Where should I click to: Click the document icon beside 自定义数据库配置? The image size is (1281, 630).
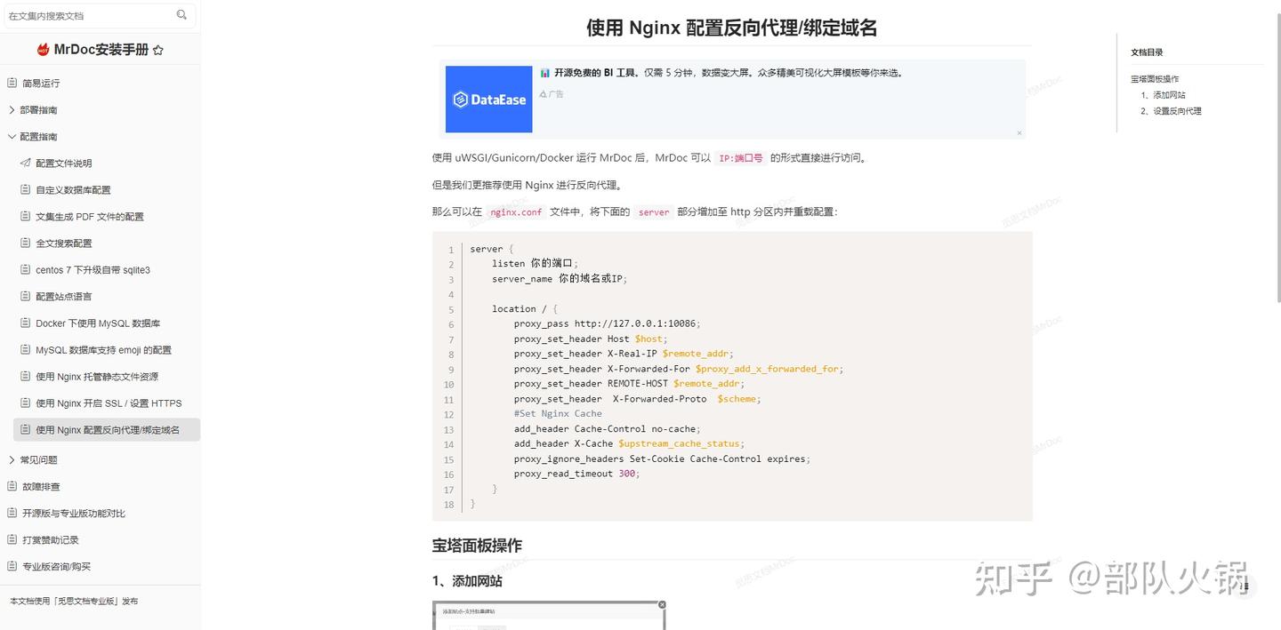pos(25,189)
